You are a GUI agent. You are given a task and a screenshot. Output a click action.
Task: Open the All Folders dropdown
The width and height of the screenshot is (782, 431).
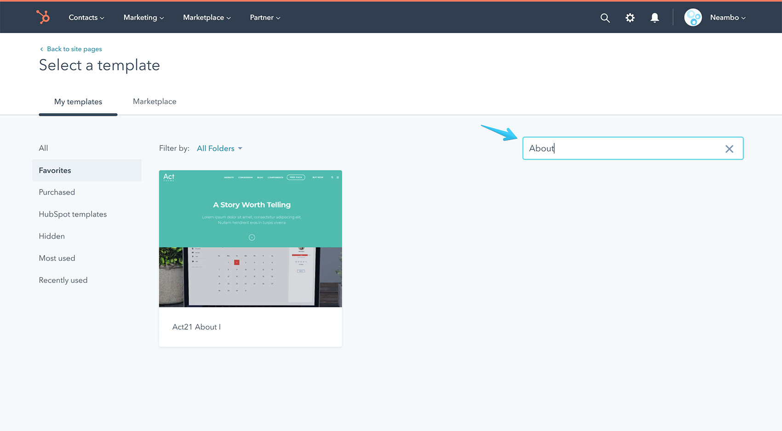(x=219, y=148)
